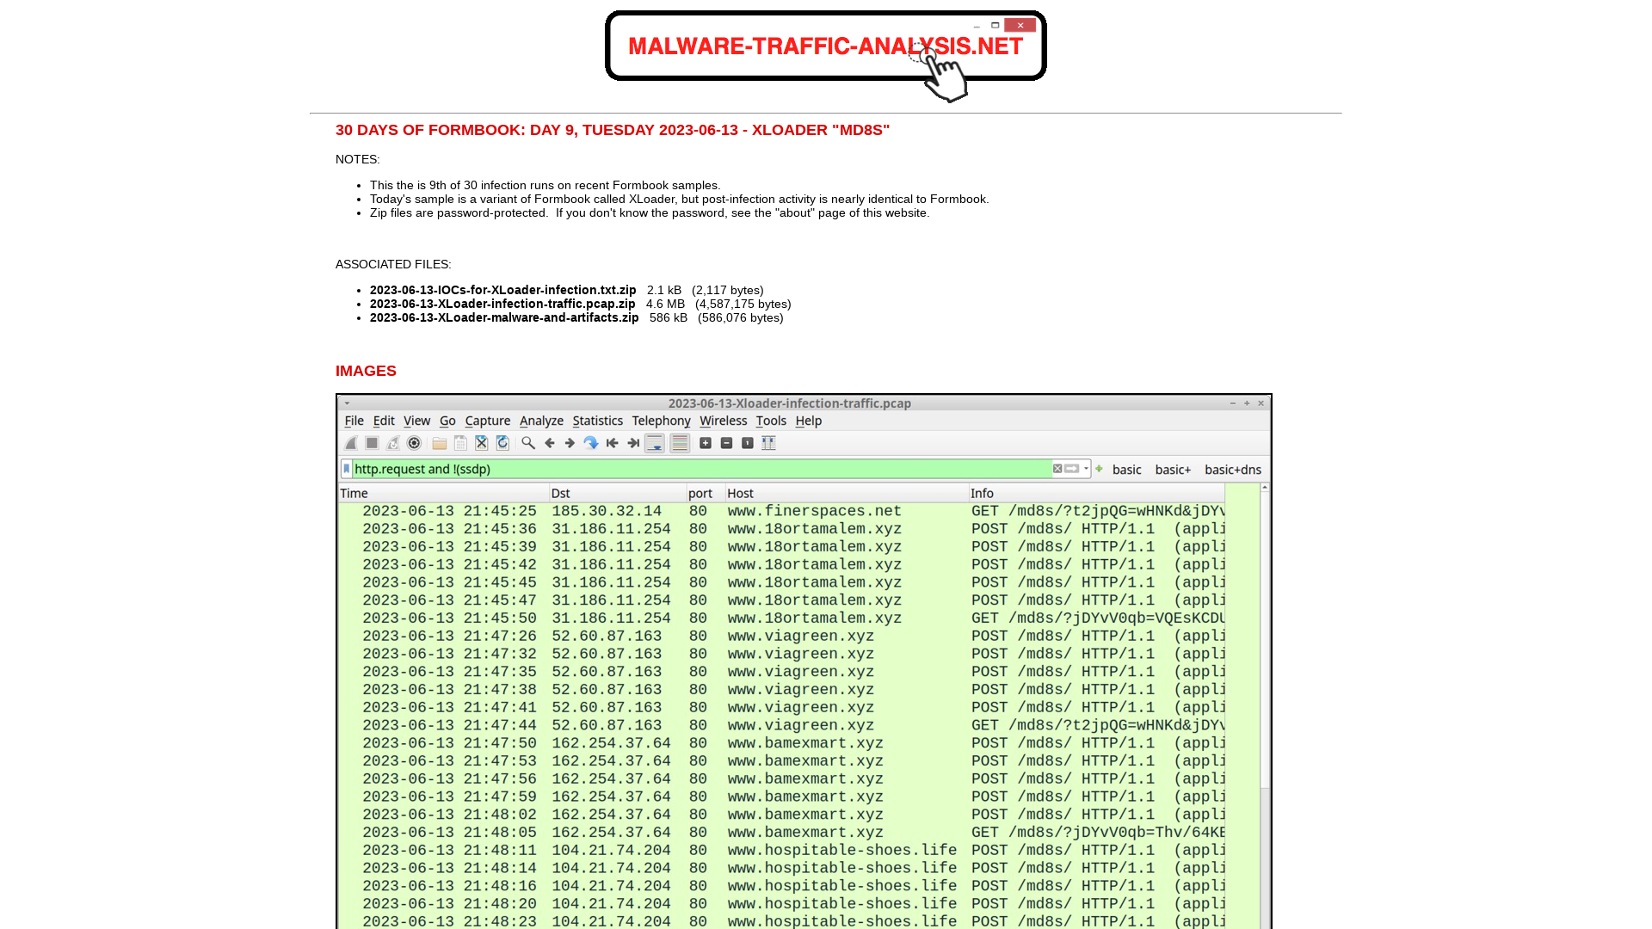Click the find packet magnifier icon
The image size is (1652, 929).
(528, 443)
